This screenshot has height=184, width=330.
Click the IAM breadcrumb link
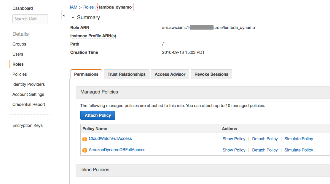coord(74,7)
